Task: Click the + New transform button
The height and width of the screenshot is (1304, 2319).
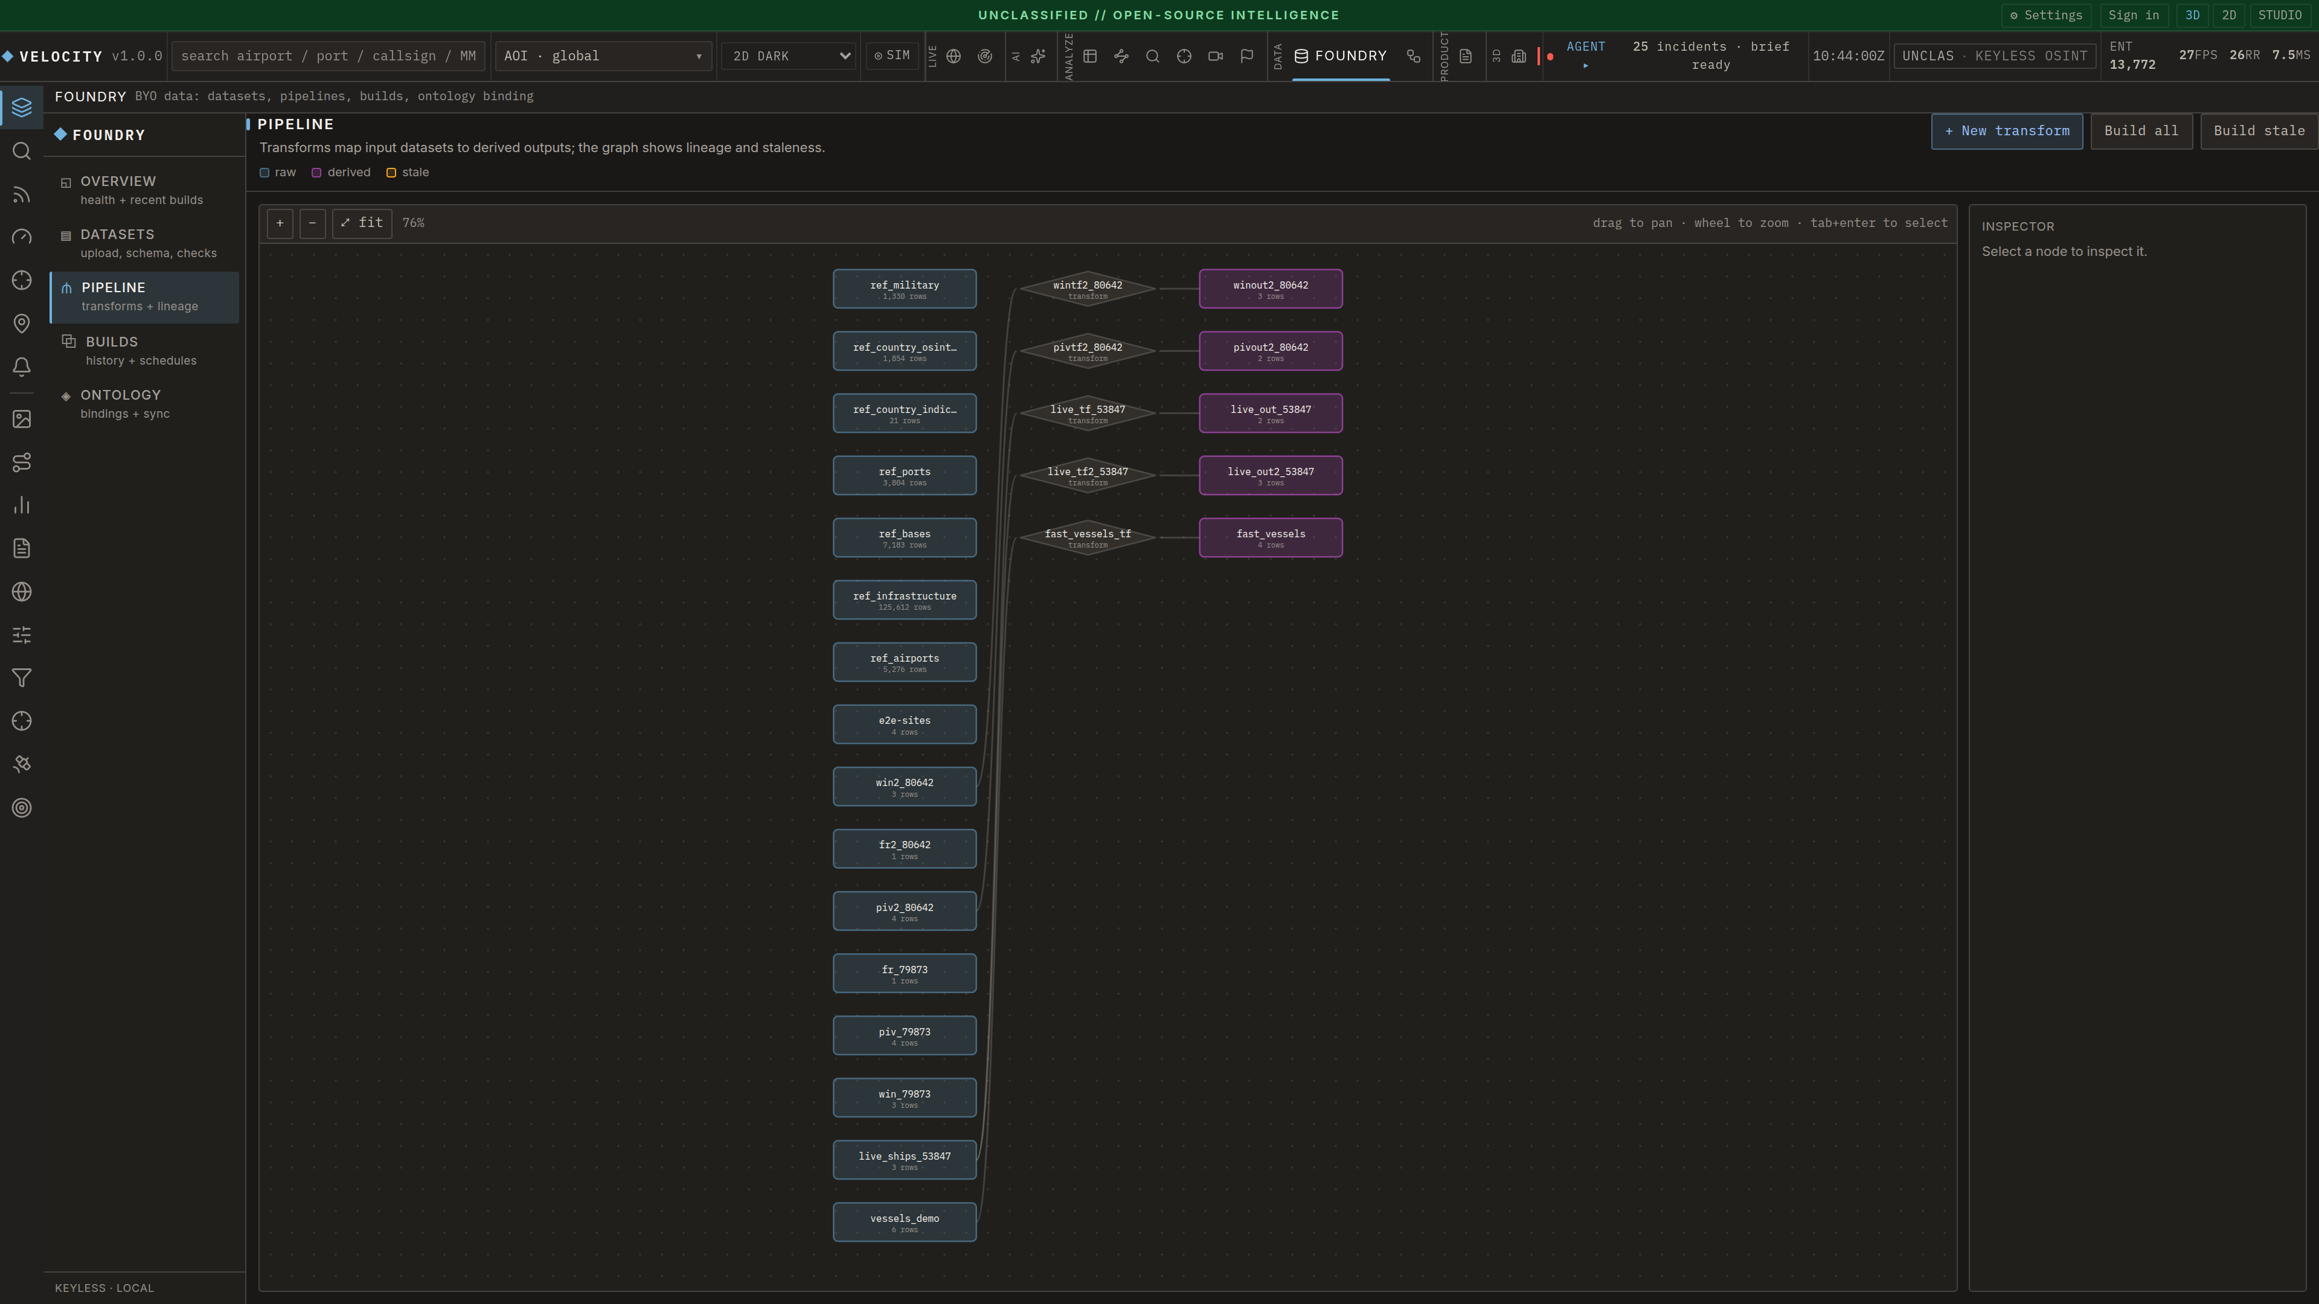Action: coord(2007,132)
